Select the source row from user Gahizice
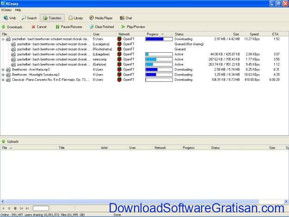 pyautogui.click(x=144, y=64)
